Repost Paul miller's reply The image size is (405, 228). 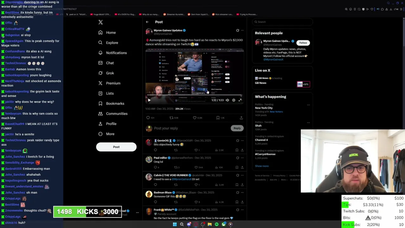pyautogui.click(x=177, y=167)
